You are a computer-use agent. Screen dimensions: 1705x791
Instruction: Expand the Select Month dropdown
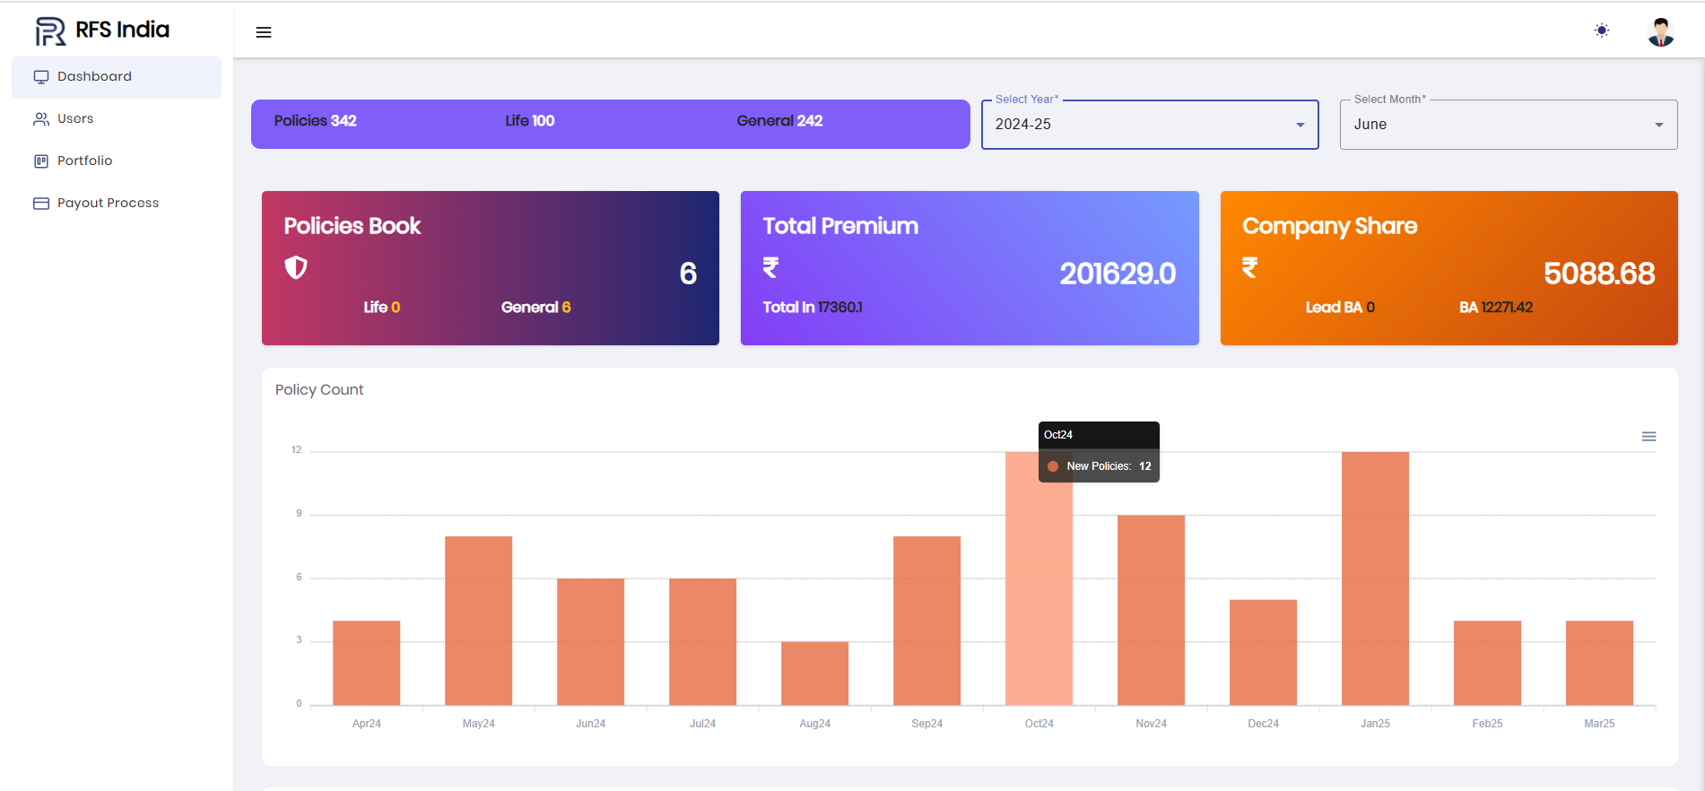coord(1508,125)
